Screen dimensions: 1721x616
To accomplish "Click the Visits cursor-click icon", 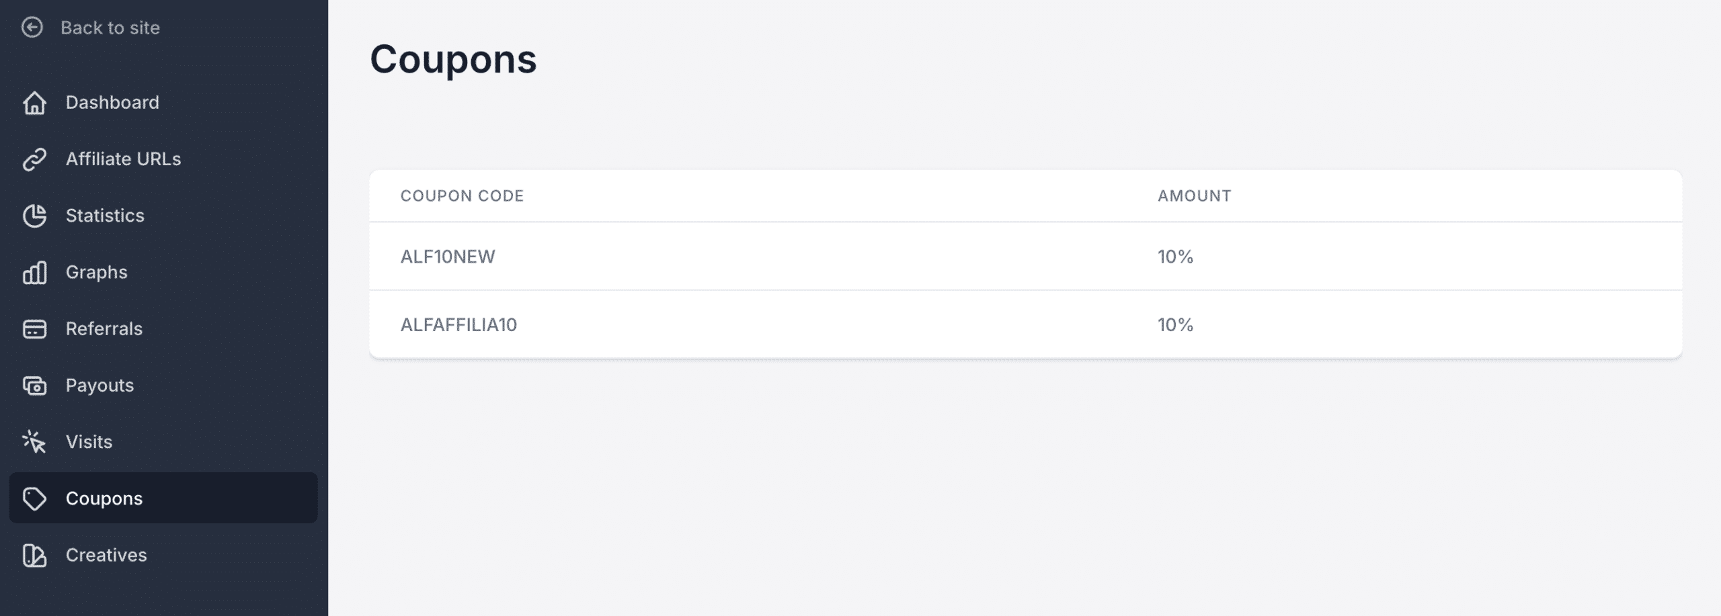I will [34, 442].
